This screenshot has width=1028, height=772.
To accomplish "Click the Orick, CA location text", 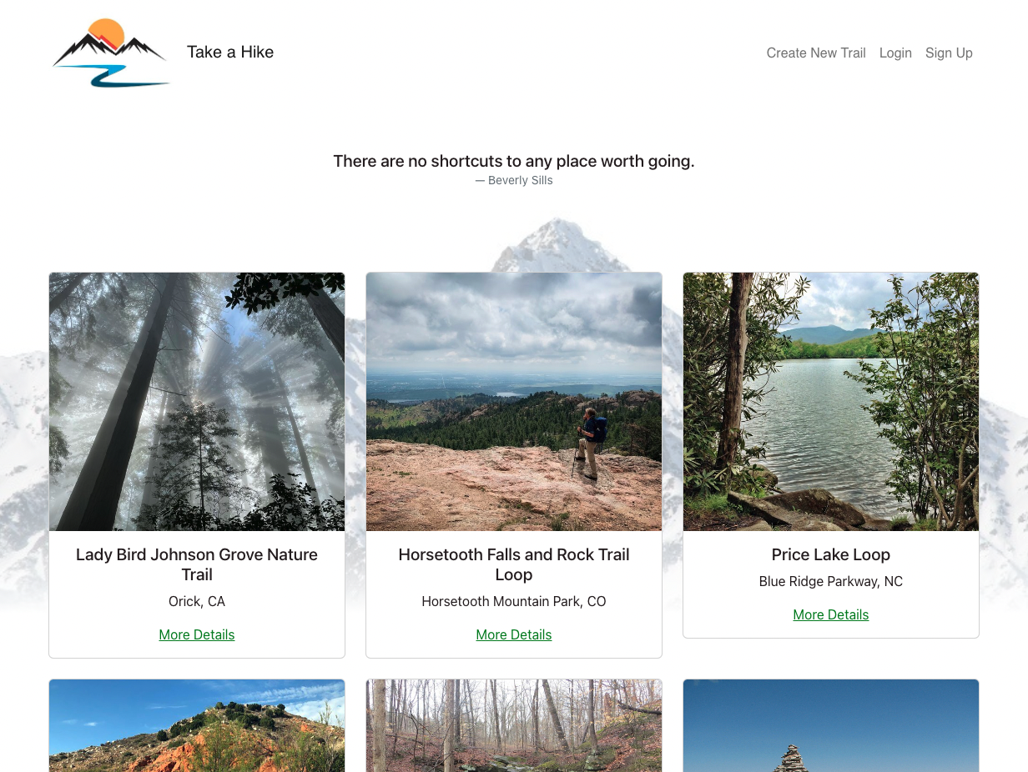I will point(197,601).
